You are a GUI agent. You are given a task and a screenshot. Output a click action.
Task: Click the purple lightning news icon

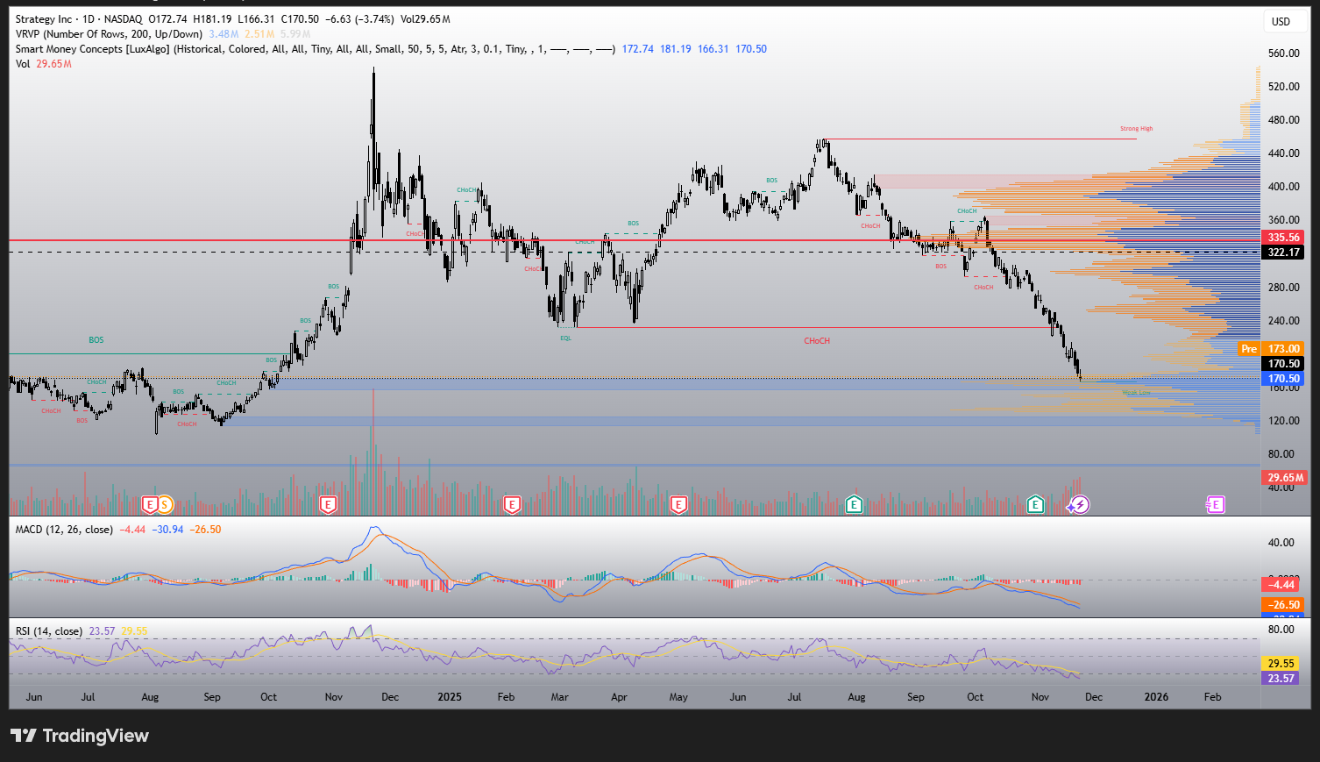[x=1081, y=504]
